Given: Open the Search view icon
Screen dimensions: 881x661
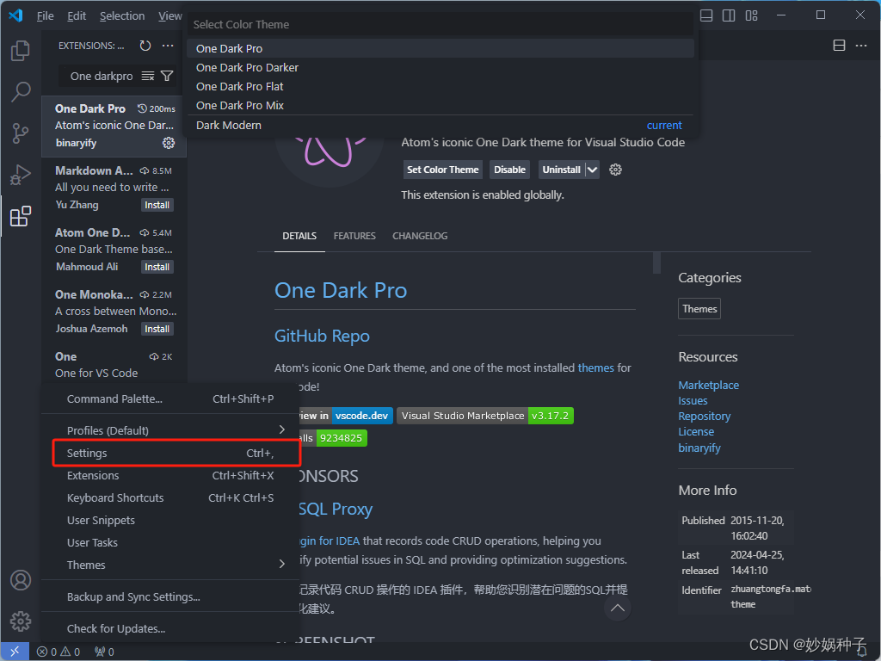Looking at the screenshot, I should [x=21, y=91].
